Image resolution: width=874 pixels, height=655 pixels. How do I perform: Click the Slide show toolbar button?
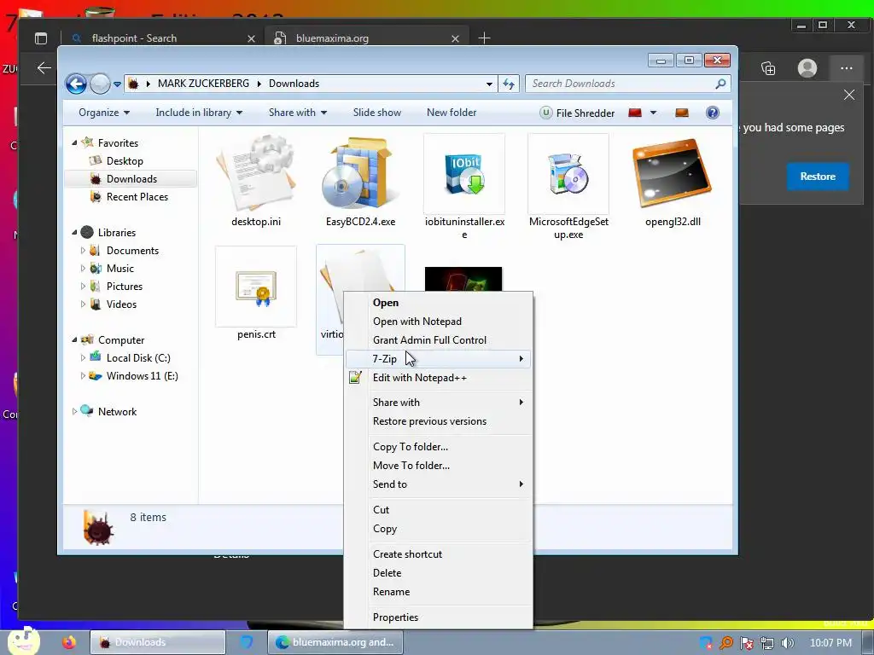coord(376,113)
